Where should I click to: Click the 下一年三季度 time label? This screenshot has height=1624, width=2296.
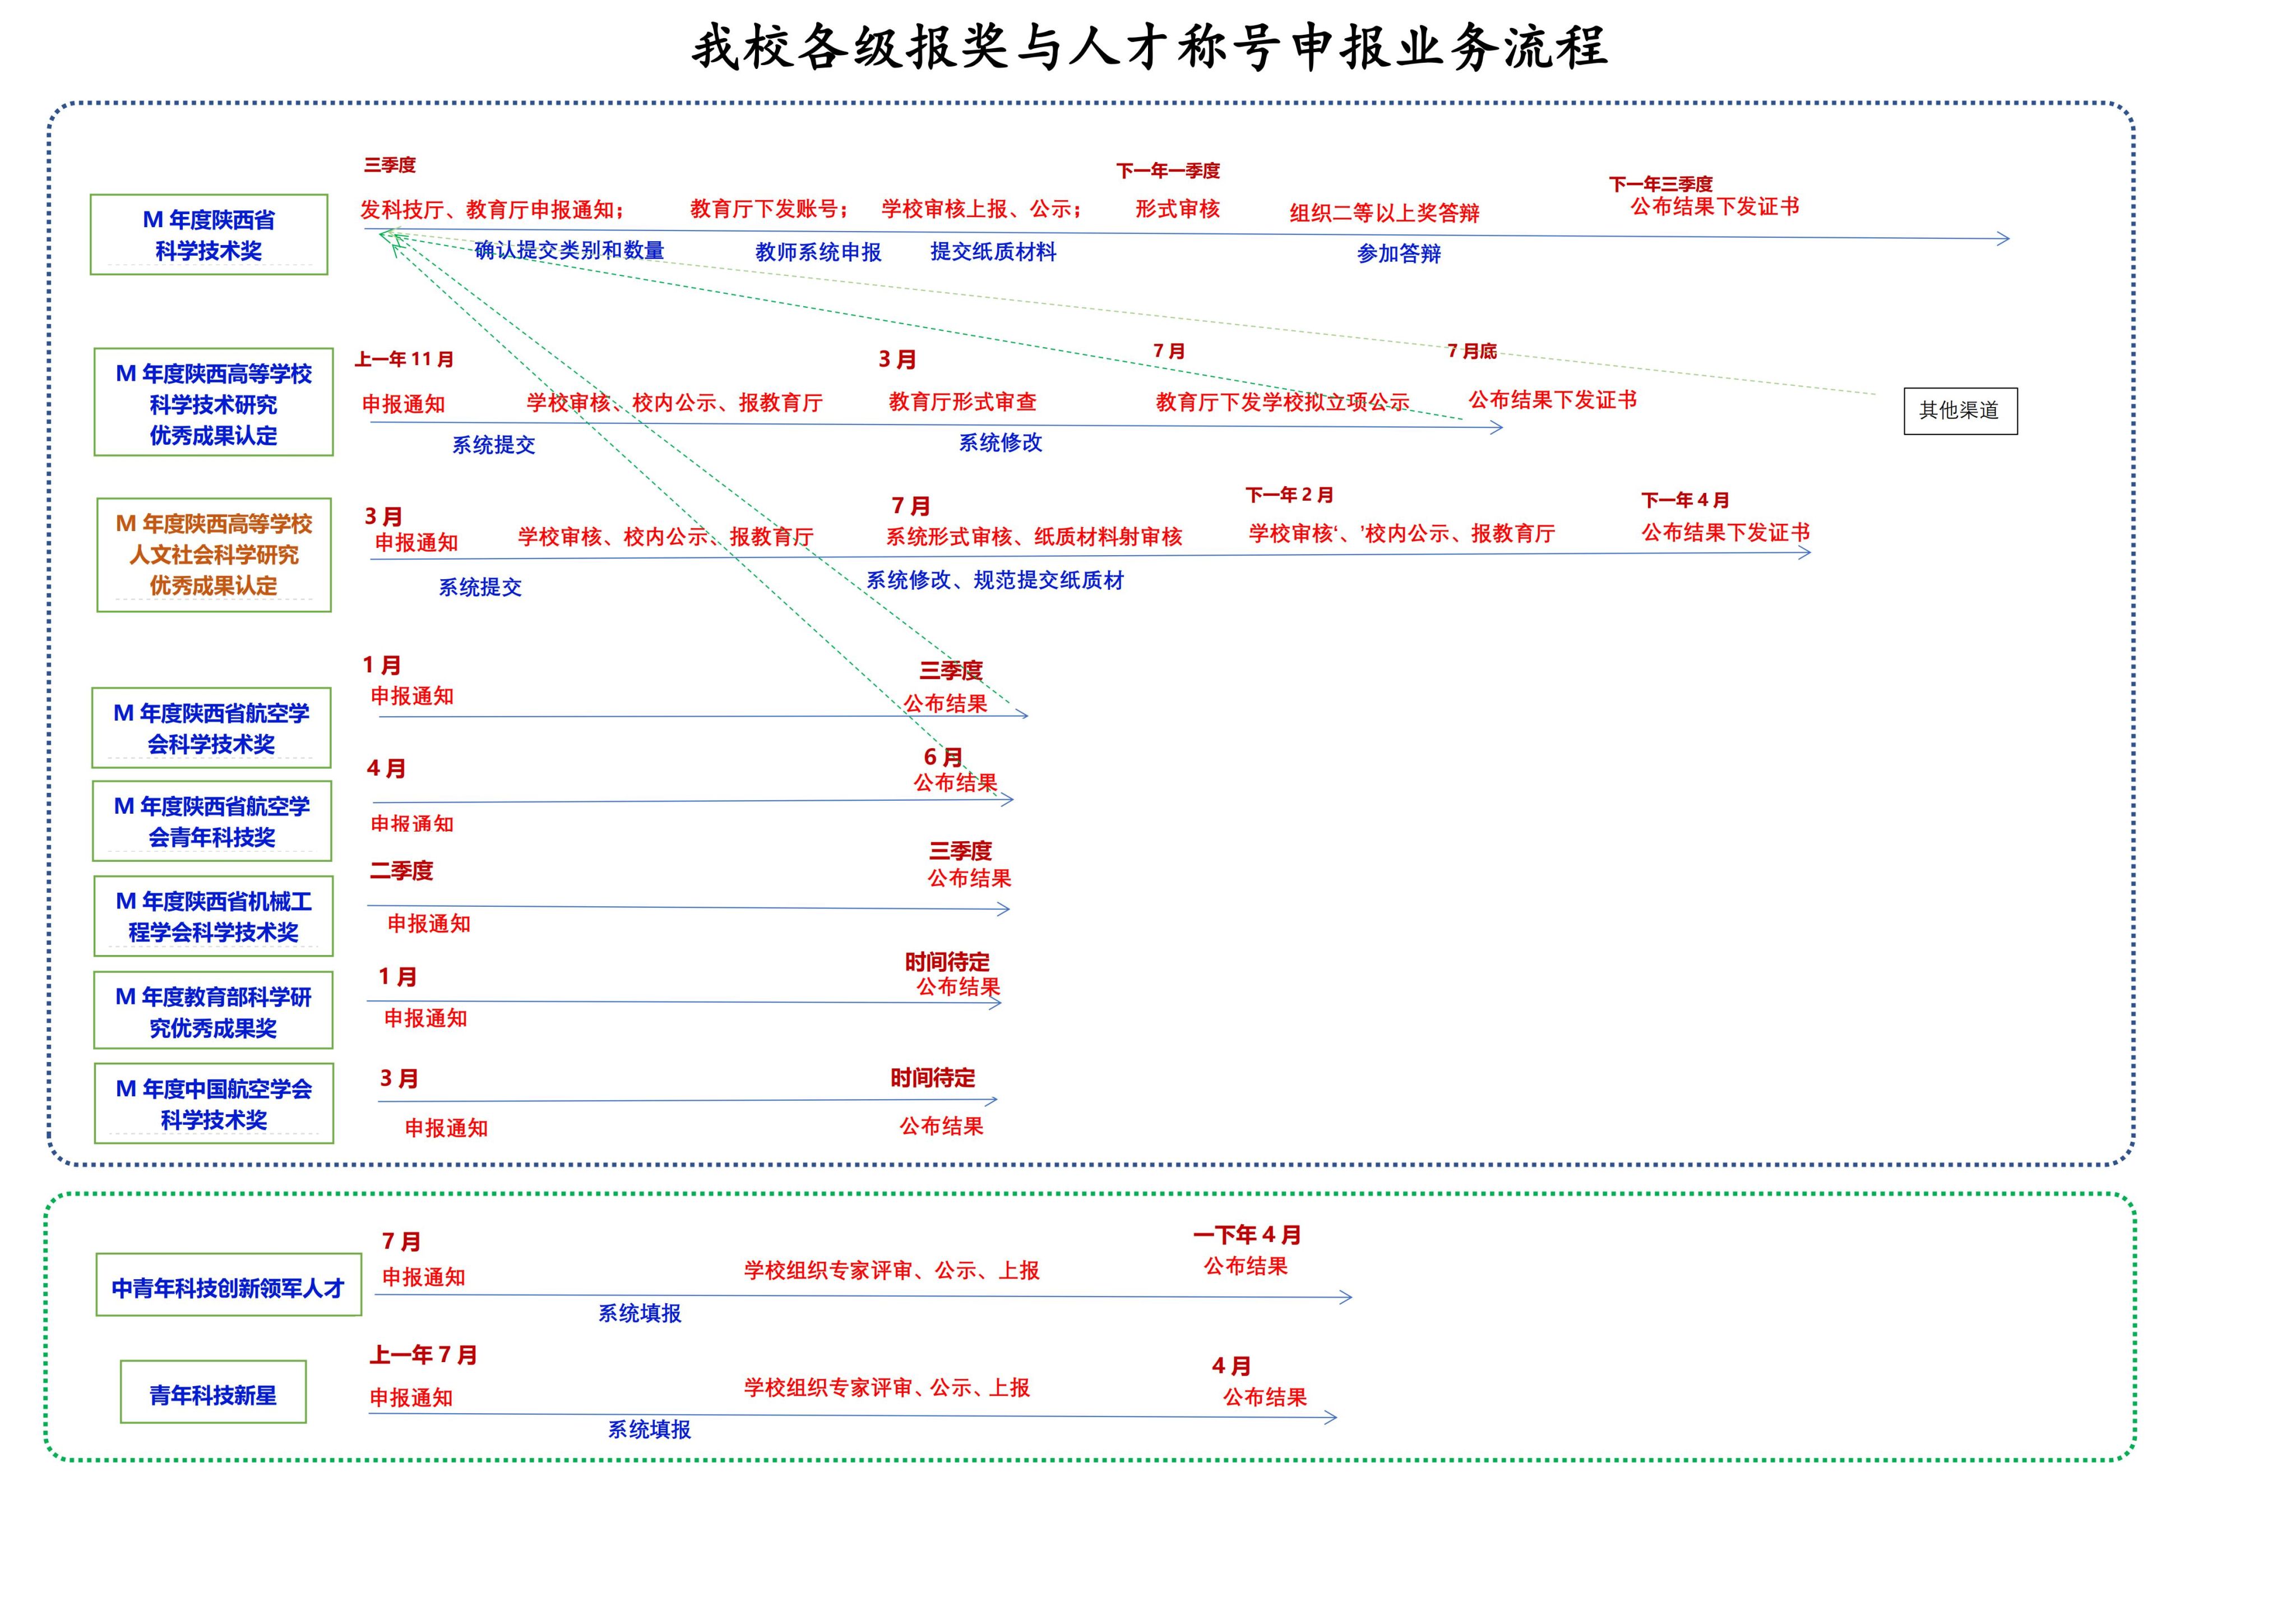(1660, 184)
